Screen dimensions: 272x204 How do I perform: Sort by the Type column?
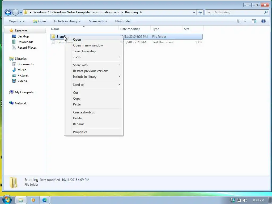pyautogui.click(x=166, y=29)
